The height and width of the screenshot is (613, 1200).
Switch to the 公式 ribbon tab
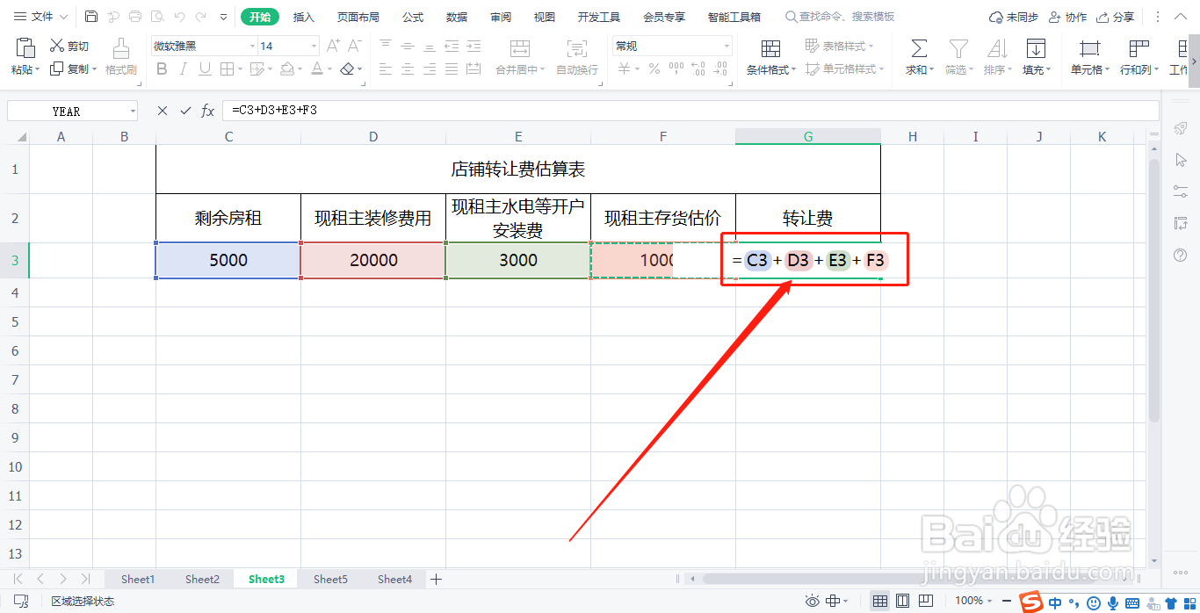[x=412, y=16]
